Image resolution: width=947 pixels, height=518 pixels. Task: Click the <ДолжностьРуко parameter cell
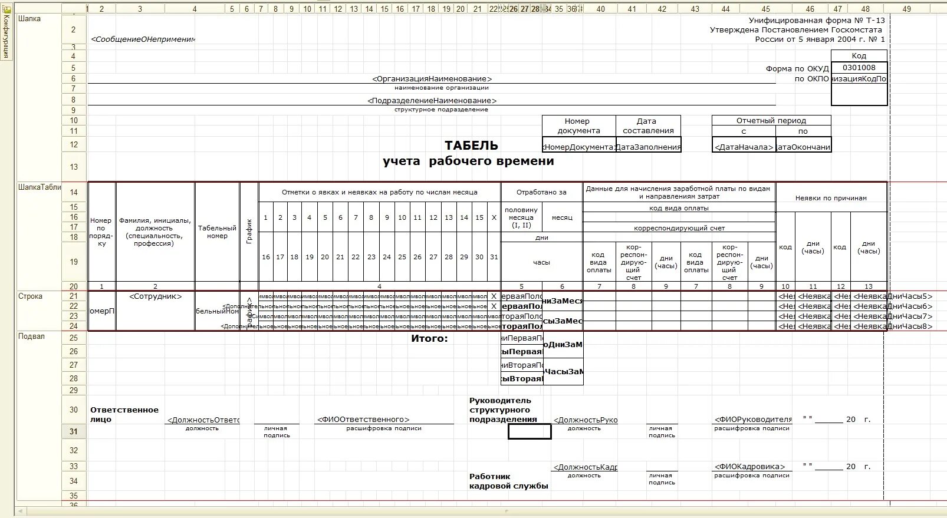[585, 420]
